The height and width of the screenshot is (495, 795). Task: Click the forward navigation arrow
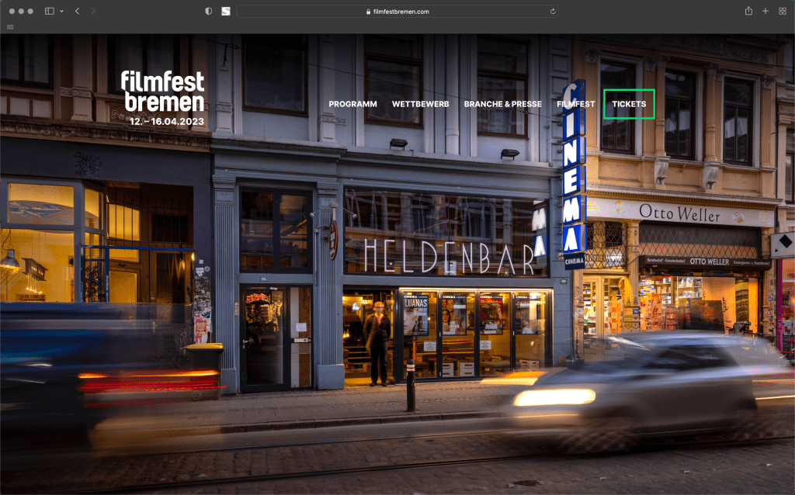pos(94,12)
